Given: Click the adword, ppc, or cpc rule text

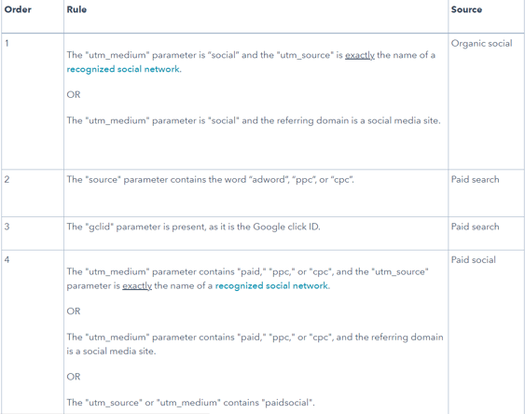Looking at the screenshot, I should 210,180.
